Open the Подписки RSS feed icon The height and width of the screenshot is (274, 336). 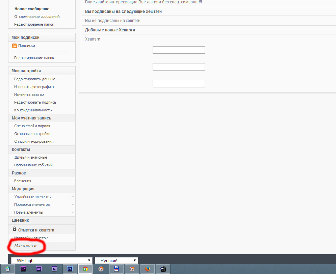coord(15,46)
